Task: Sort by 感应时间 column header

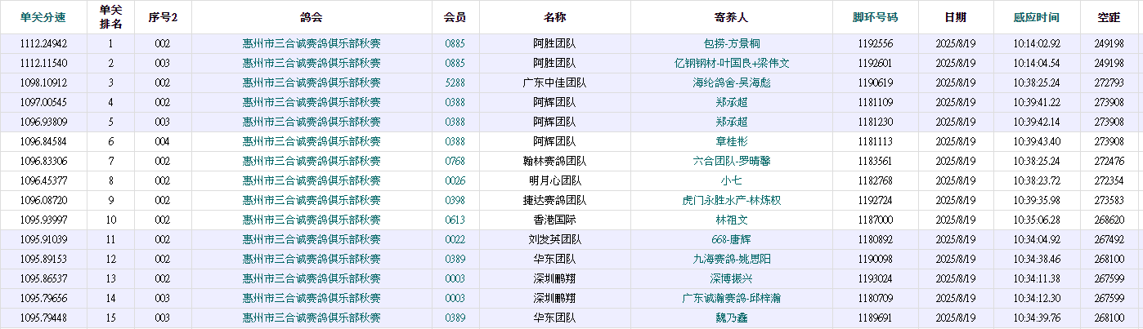Action: [x=1036, y=17]
